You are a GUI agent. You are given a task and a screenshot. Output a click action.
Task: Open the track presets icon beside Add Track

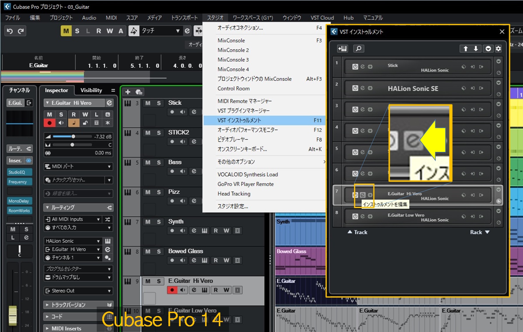click(x=139, y=92)
